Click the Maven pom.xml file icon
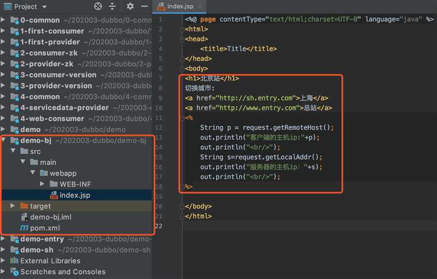 pyautogui.click(x=24, y=228)
